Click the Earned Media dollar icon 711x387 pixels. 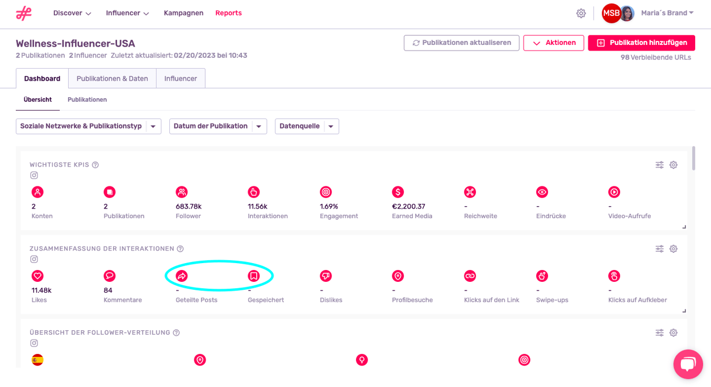click(398, 192)
